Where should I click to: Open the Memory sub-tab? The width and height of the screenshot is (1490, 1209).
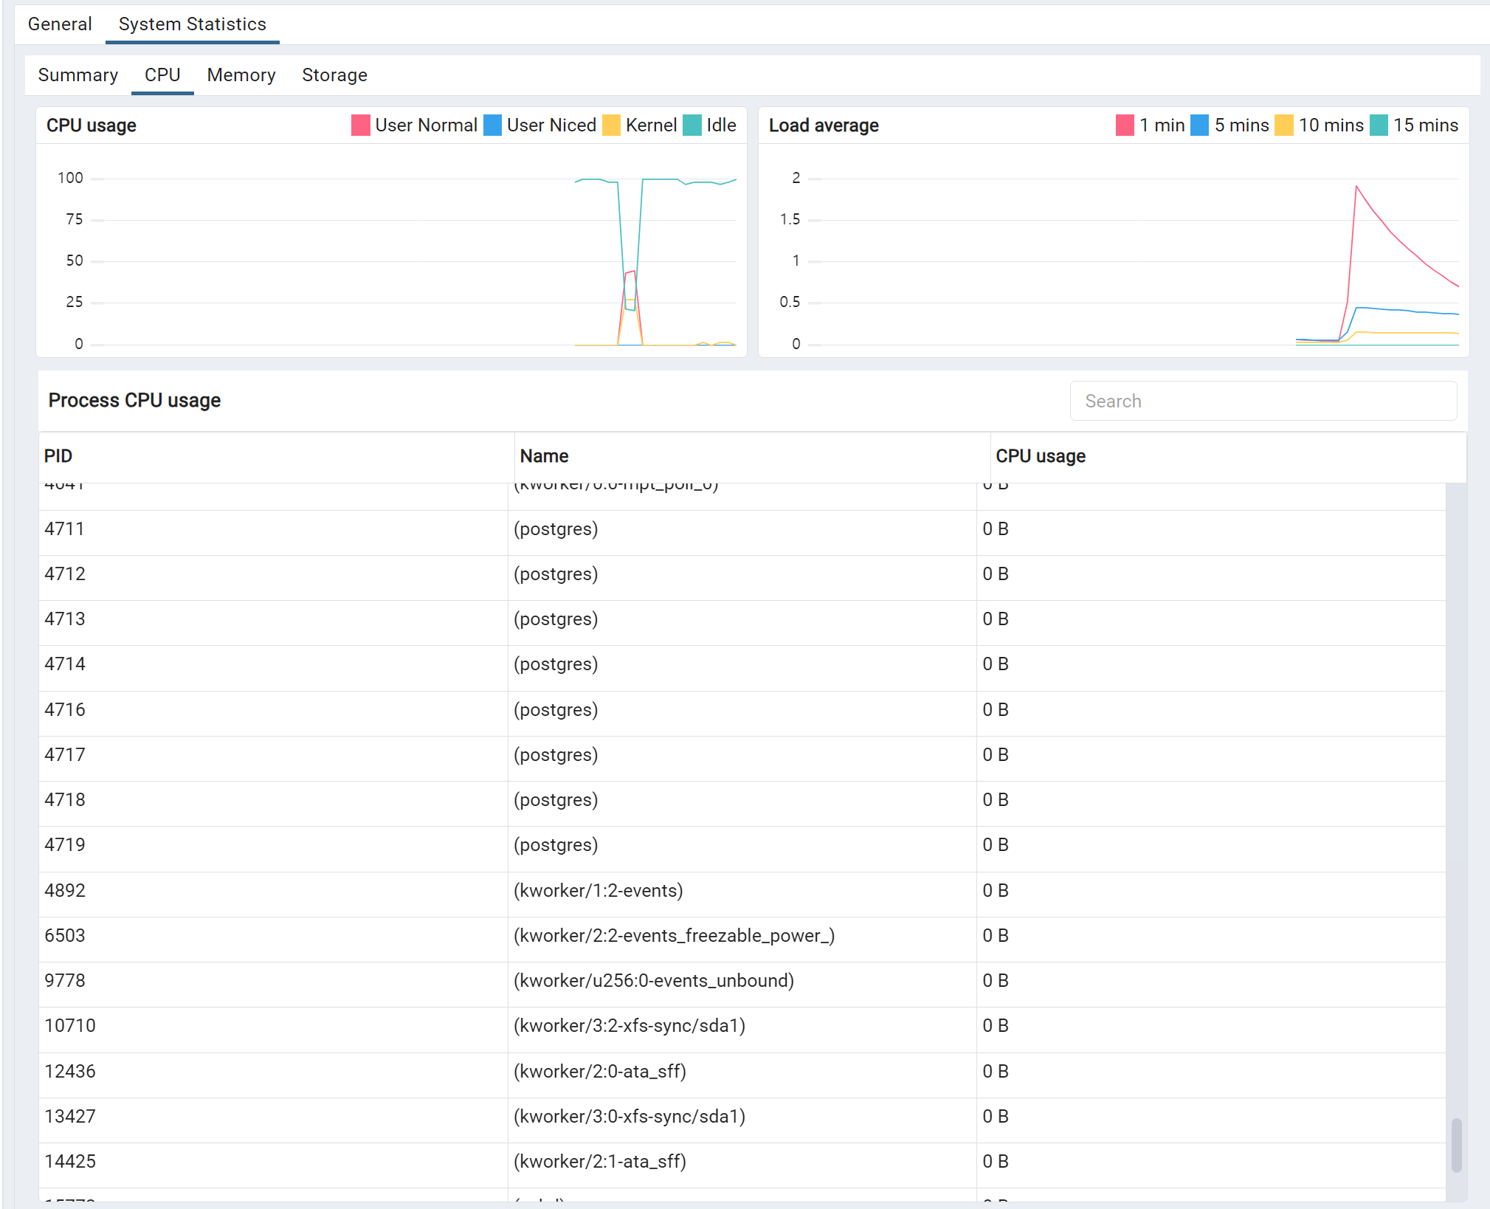241,75
